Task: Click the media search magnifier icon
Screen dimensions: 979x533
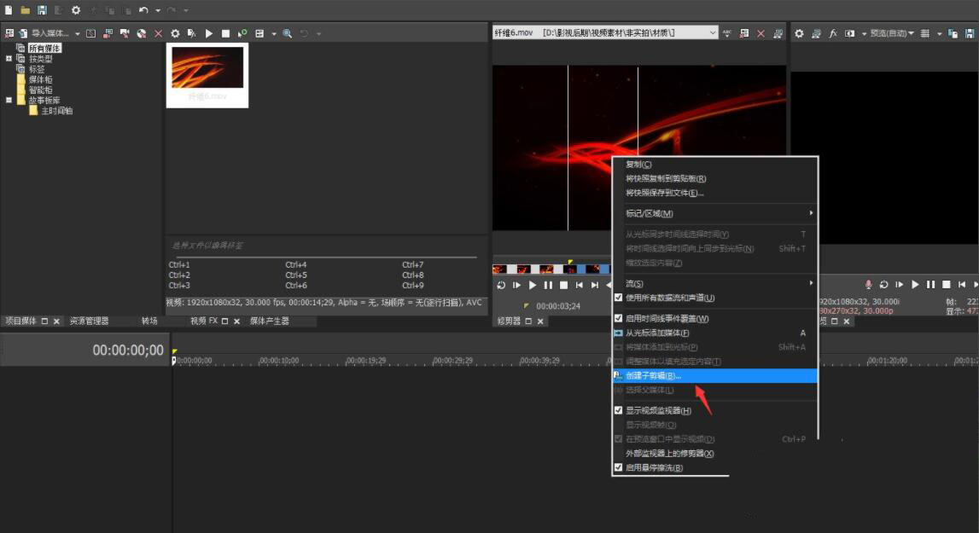Action: 288,33
